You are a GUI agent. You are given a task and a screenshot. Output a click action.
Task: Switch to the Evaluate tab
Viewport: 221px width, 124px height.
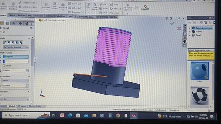(22, 15)
